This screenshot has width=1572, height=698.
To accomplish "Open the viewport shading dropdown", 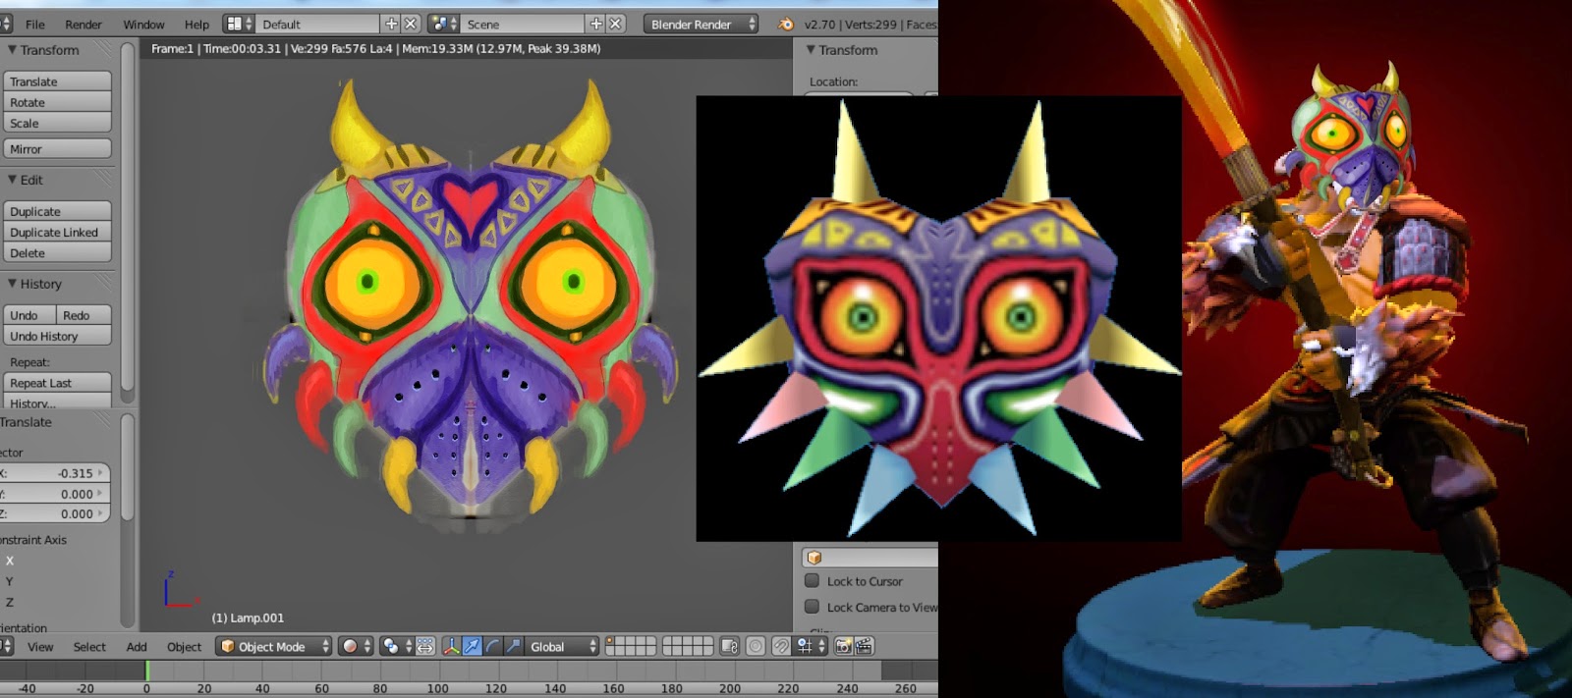I will (356, 646).
